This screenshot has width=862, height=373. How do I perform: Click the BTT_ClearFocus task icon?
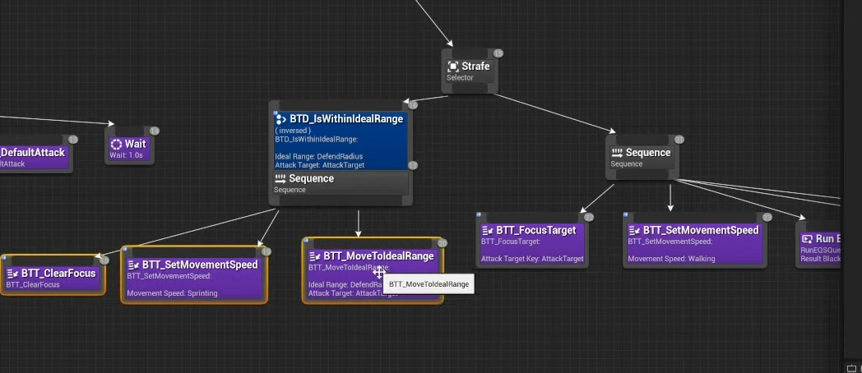click(12, 274)
